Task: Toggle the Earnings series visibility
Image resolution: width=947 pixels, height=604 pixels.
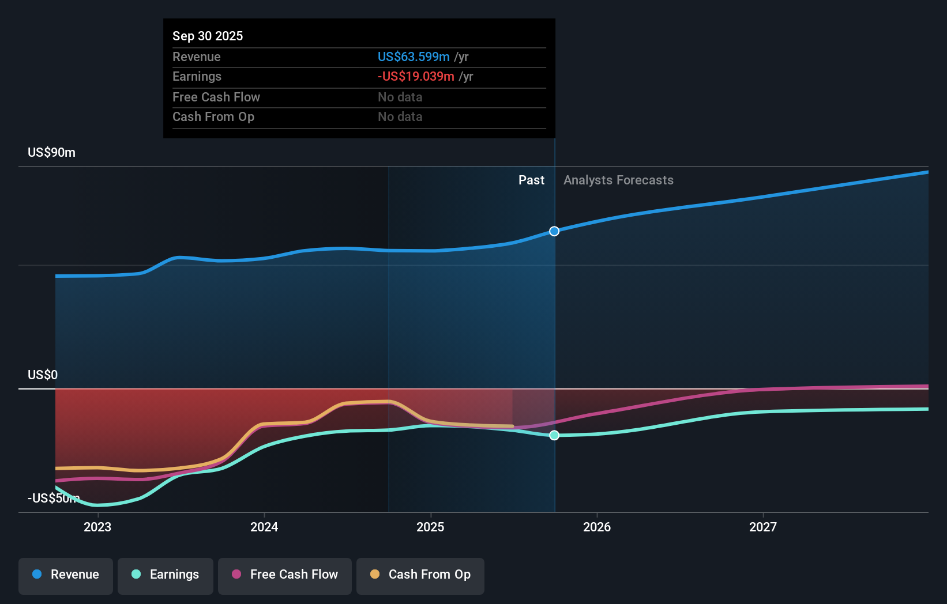Action: [x=166, y=576]
